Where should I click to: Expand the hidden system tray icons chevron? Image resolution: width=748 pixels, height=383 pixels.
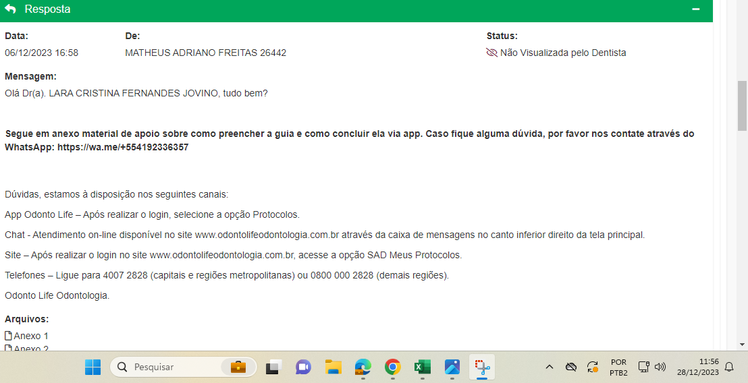tap(550, 367)
